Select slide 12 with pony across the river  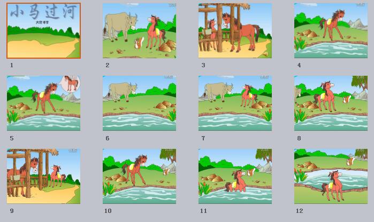(331, 176)
